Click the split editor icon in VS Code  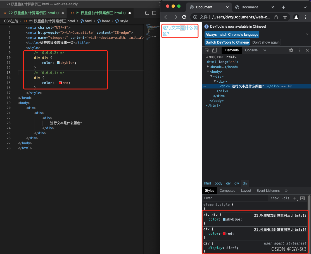tap(154, 13)
